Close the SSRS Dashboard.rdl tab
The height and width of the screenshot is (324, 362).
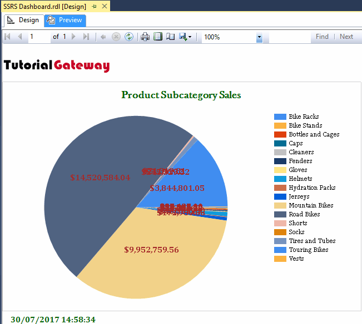coord(105,6)
